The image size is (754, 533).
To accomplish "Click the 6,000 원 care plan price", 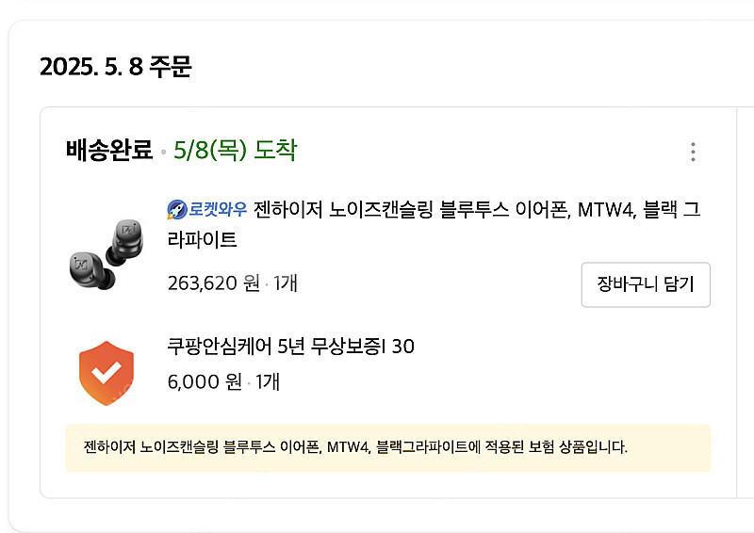I will [204, 381].
